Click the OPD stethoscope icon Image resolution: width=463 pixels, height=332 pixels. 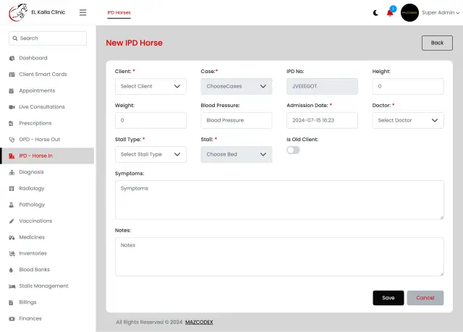[x=12, y=140]
